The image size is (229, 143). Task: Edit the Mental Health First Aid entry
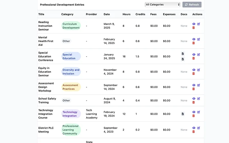[x=198, y=39]
